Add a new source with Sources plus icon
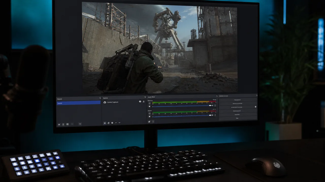 tap(105, 123)
